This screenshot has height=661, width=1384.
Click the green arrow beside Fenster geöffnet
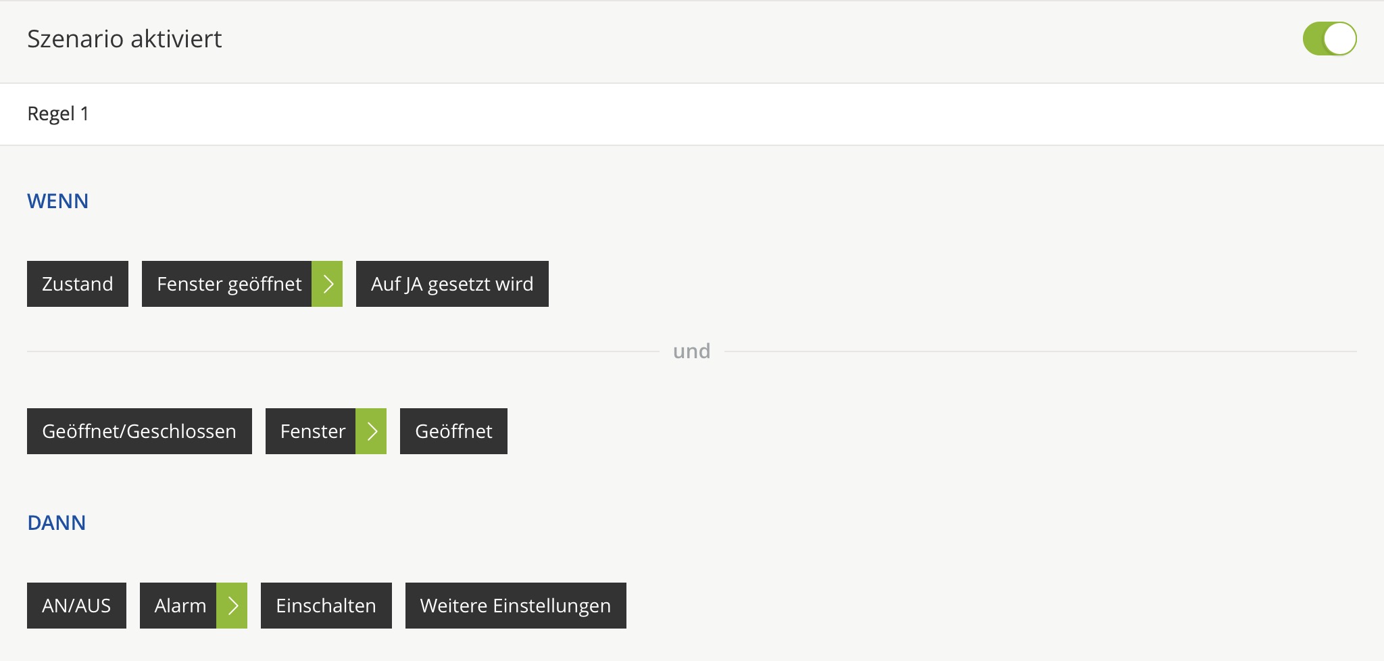[x=327, y=284]
